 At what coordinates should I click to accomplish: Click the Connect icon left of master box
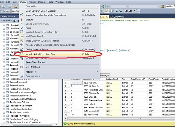pyautogui.click(x=4, y=11)
